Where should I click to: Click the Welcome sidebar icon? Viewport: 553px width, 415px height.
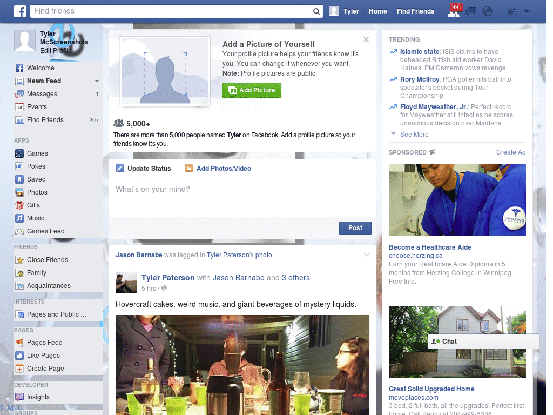pos(19,68)
